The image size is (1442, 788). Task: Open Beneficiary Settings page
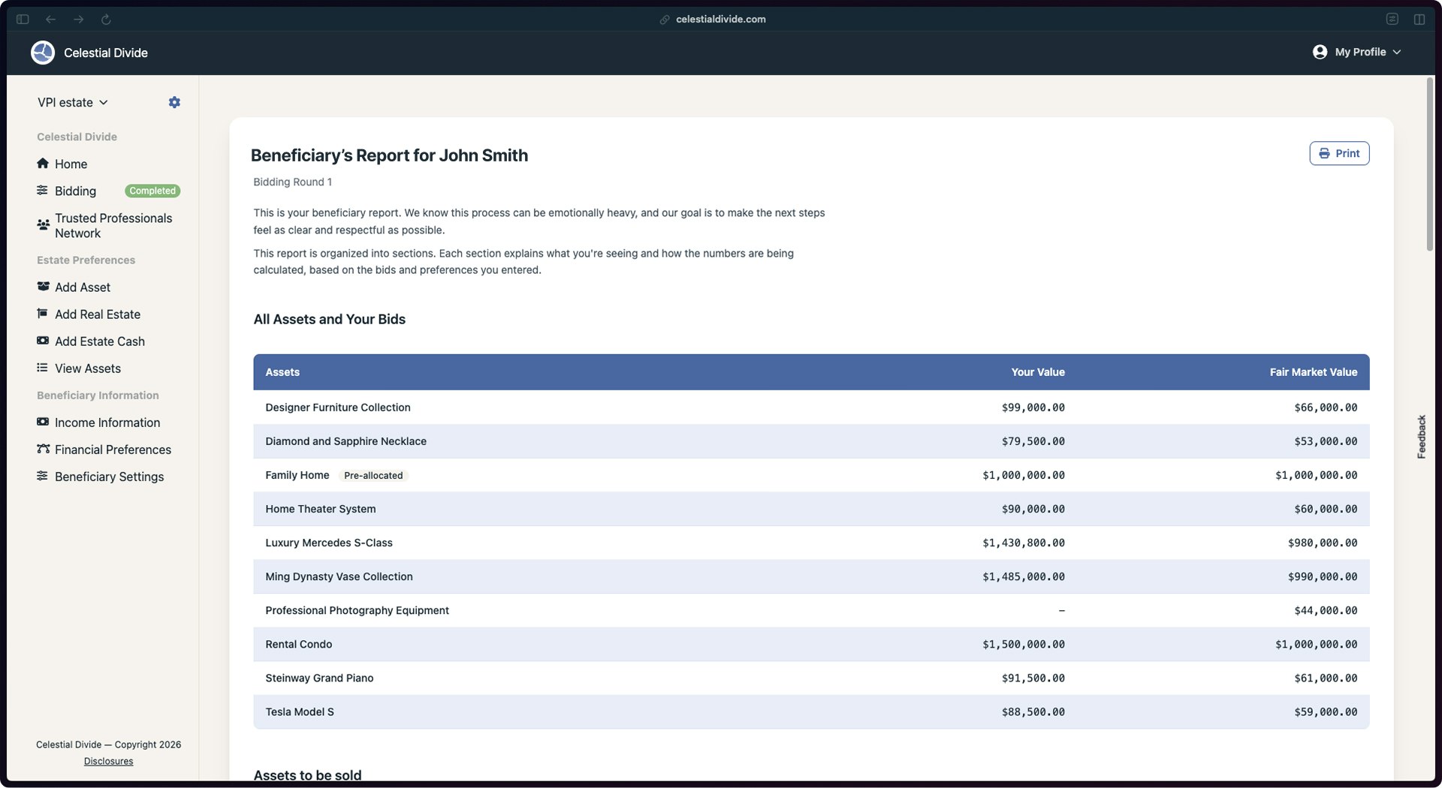click(x=109, y=476)
